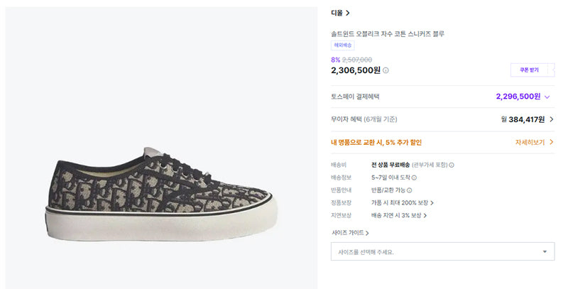Click dropdown arrow in size selector box

tap(545, 251)
